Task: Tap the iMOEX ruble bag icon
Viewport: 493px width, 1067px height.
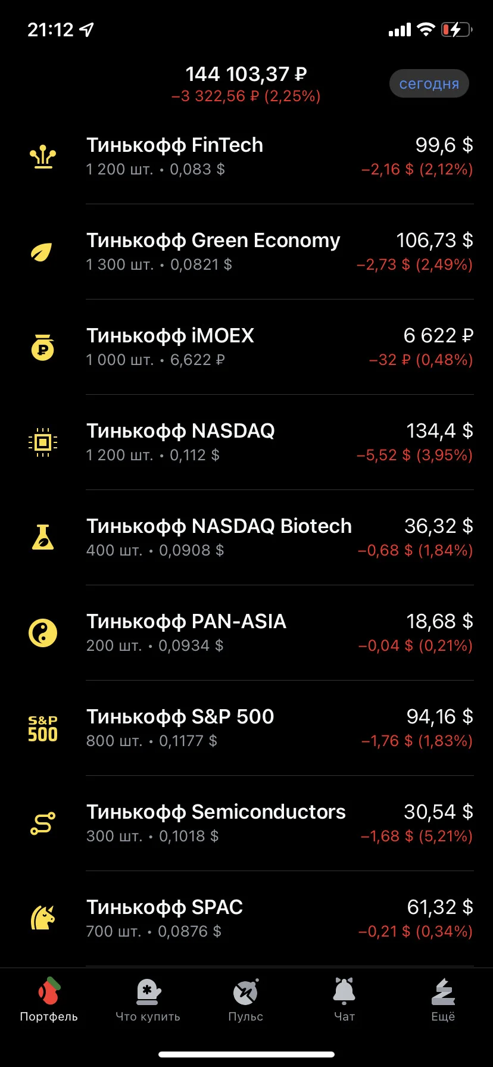Action: tap(42, 348)
